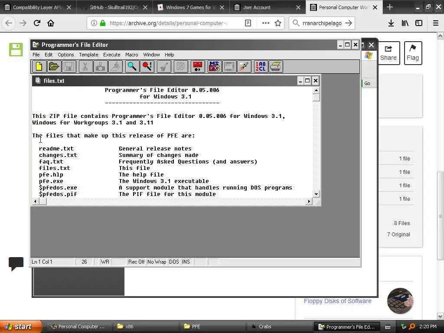This screenshot has width=444, height=333.
Task: Launch a Windows program with rocket icon
Action: point(244,66)
